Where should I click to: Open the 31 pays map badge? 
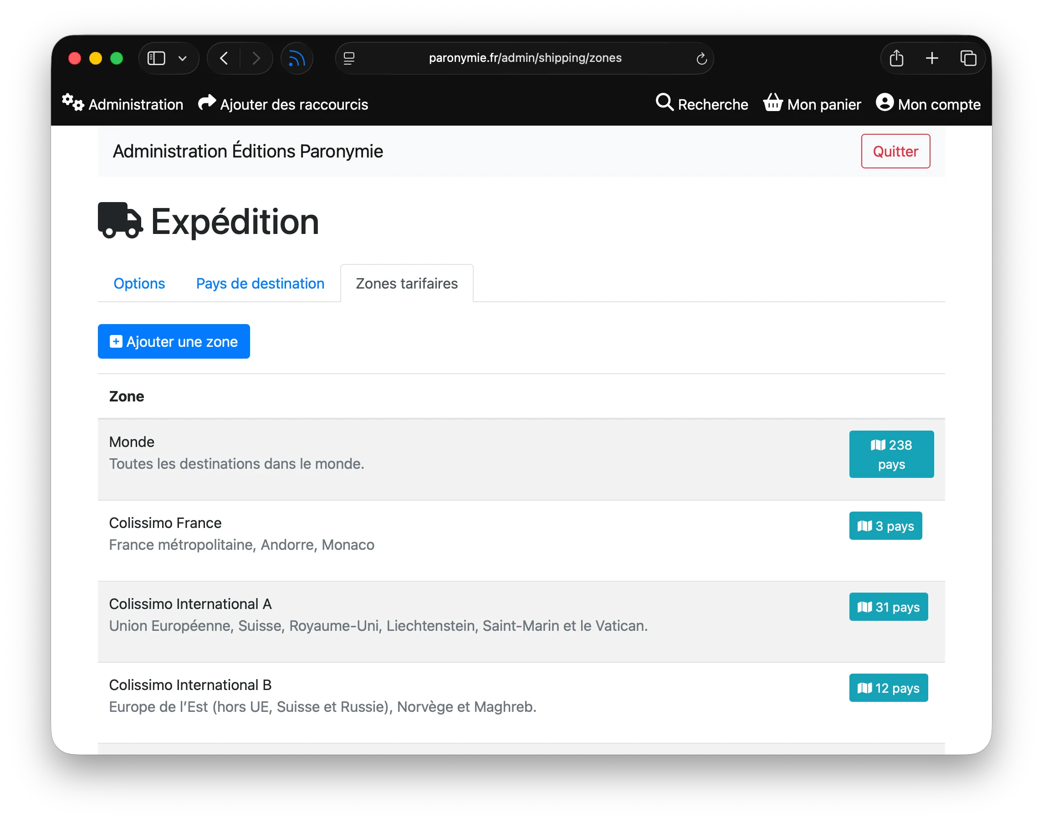[888, 607]
